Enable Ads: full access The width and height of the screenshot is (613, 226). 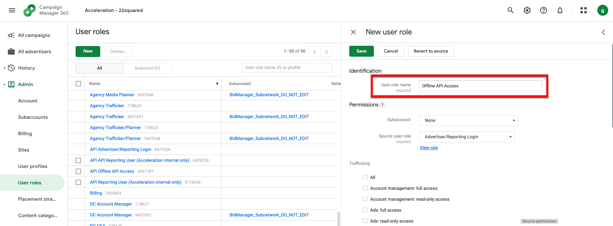tap(365, 210)
